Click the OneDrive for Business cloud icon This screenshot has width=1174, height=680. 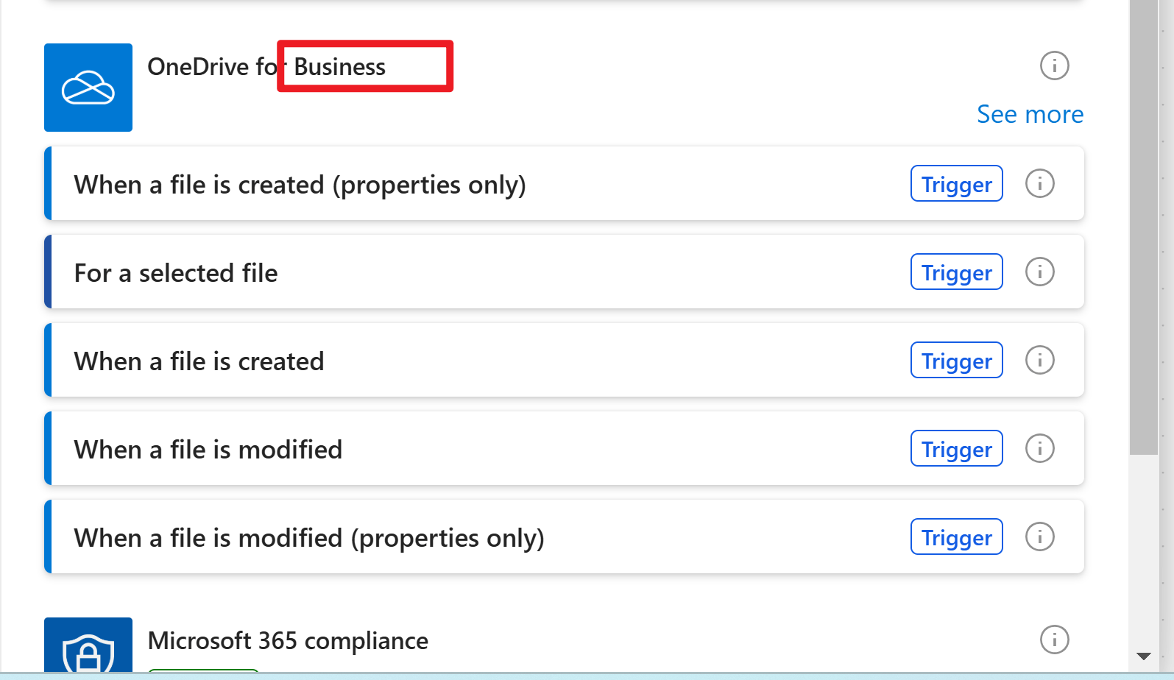click(88, 88)
